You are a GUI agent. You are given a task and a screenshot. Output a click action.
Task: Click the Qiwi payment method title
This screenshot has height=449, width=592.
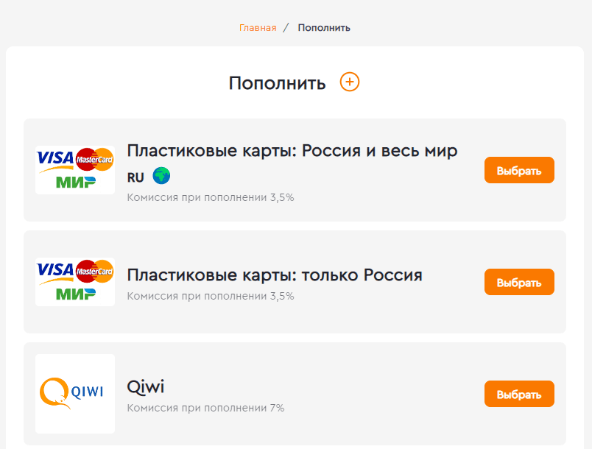145,387
